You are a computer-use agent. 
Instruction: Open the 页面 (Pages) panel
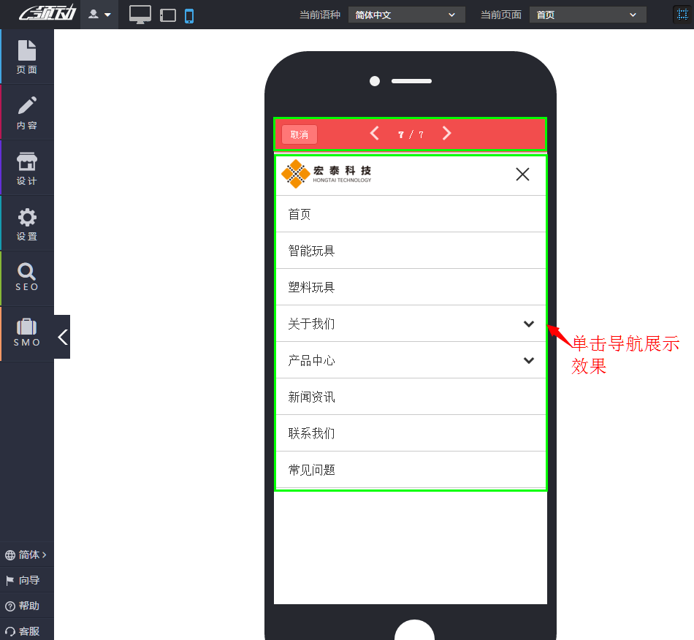coord(27,56)
